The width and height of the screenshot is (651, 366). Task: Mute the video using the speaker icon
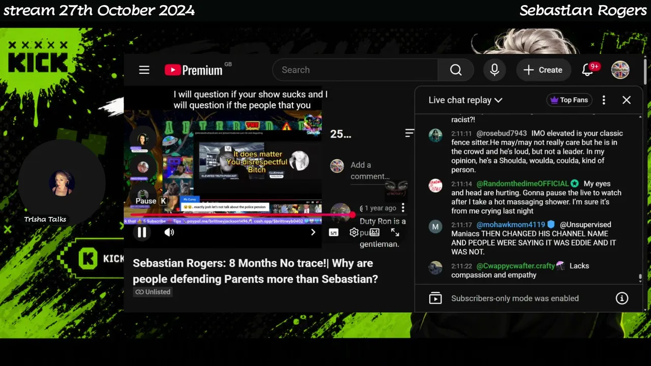[169, 232]
